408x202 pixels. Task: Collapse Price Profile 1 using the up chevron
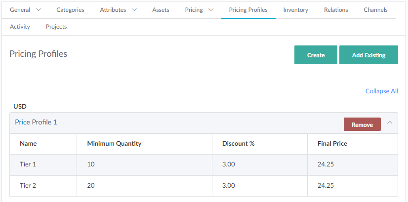(390, 123)
